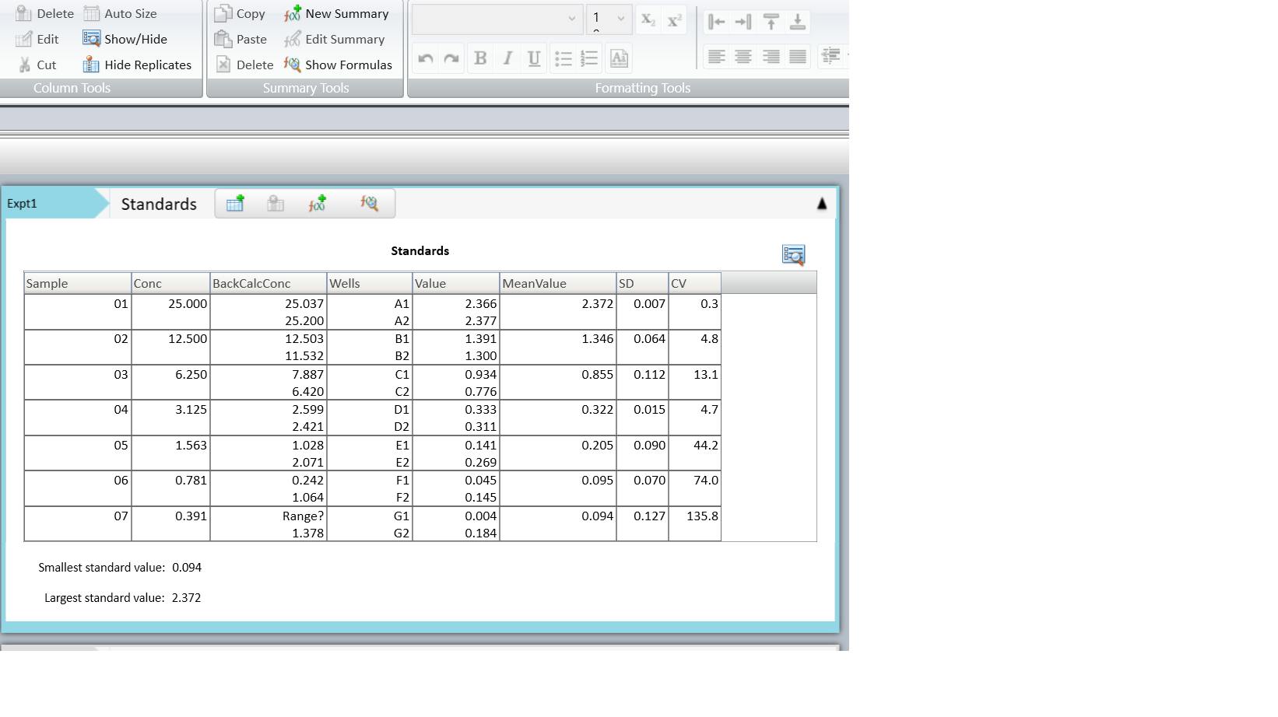This screenshot has width=1278, height=717.
Task: Click the Standards section title
Action: [x=159, y=204]
